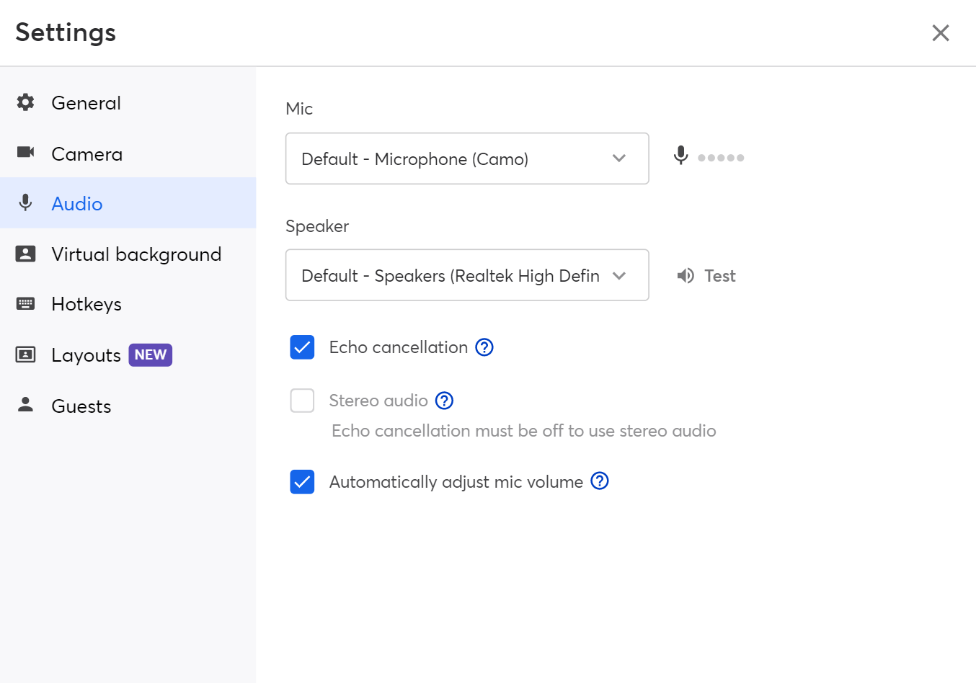Go to Virtual background settings
This screenshot has height=683, width=976.
click(x=136, y=254)
